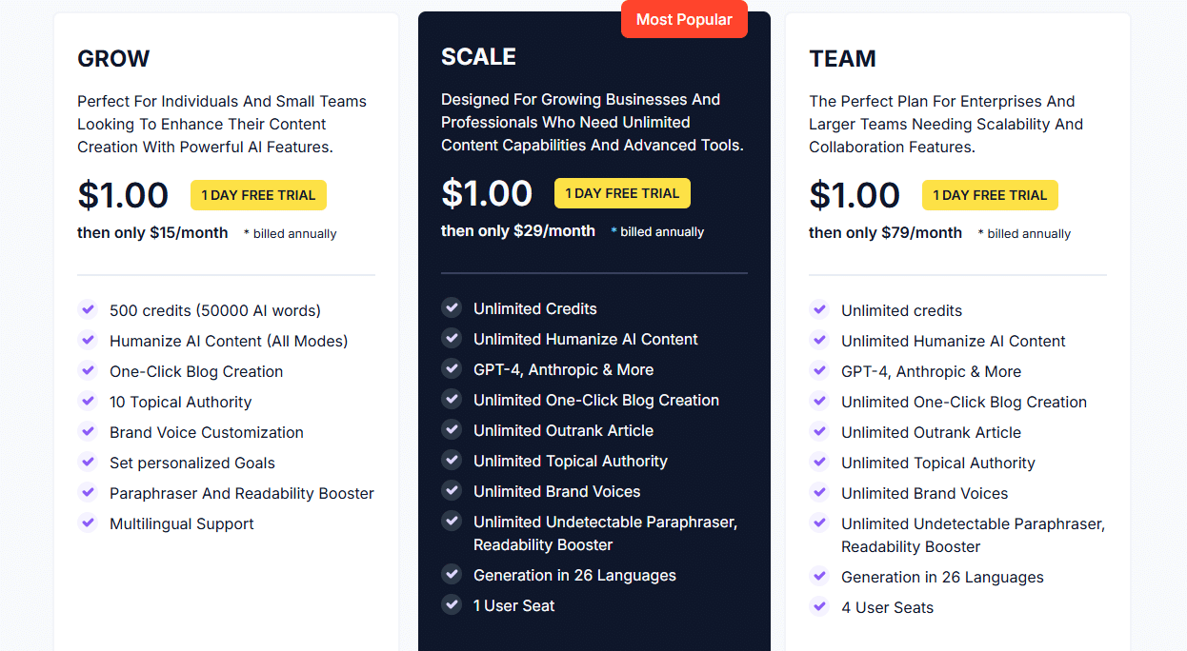Click checkmark beside 10 Topical Authority
Viewport: 1187px width, 651px height.
coord(88,401)
